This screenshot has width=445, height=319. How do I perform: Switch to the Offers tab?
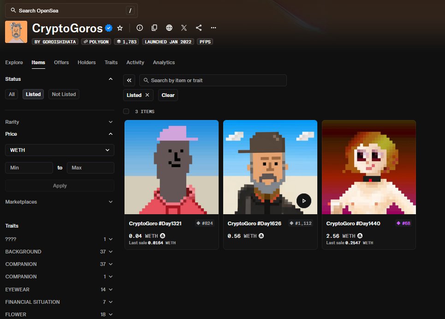click(61, 62)
